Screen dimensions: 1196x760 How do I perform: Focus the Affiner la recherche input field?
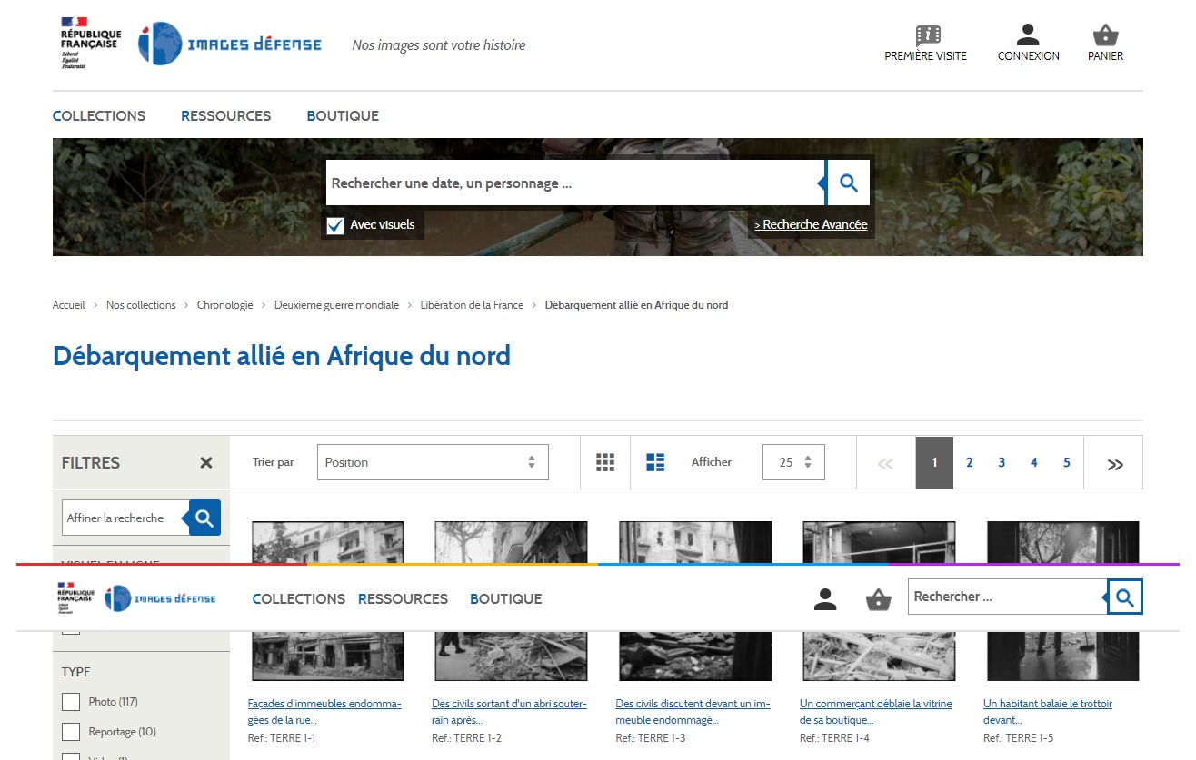coord(125,518)
